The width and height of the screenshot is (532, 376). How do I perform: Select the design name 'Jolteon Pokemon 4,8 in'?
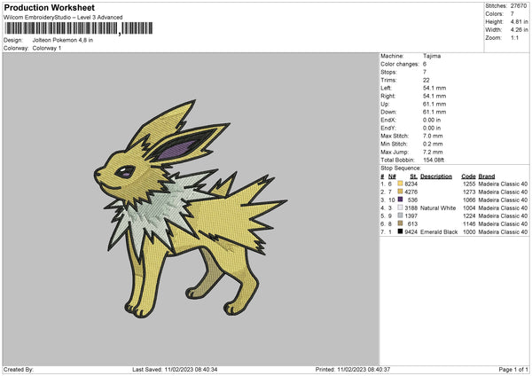[63, 40]
